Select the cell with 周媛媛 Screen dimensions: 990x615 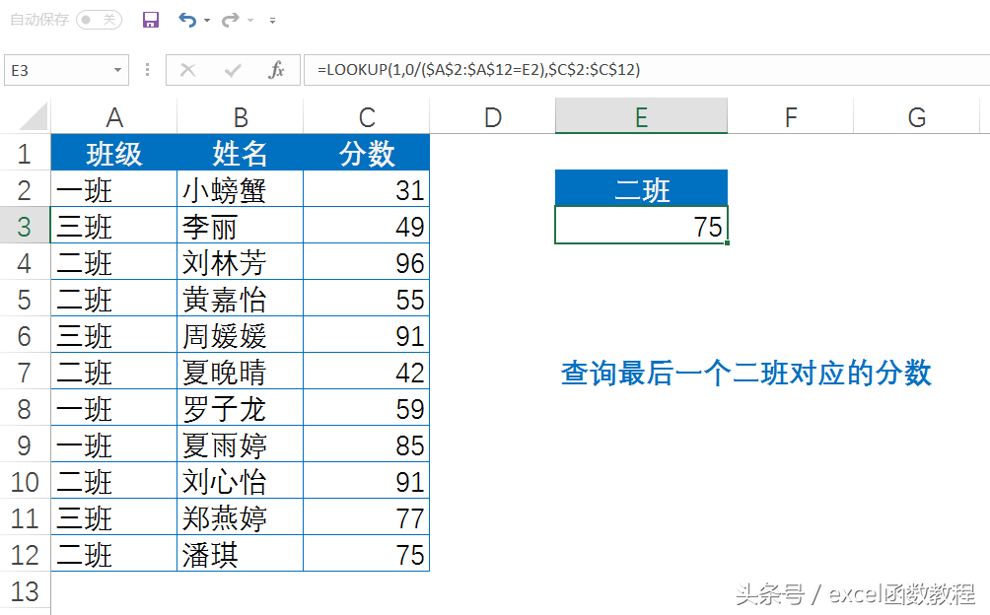tap(241, 335)
